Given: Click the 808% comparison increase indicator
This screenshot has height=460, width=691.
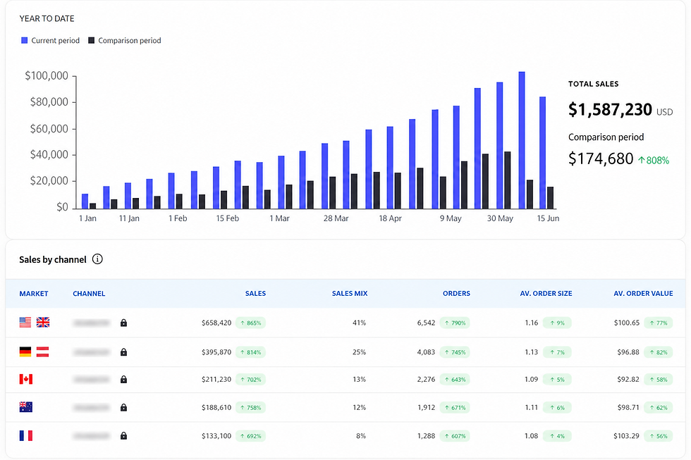Looking at the screenshot, I should 654,160.
